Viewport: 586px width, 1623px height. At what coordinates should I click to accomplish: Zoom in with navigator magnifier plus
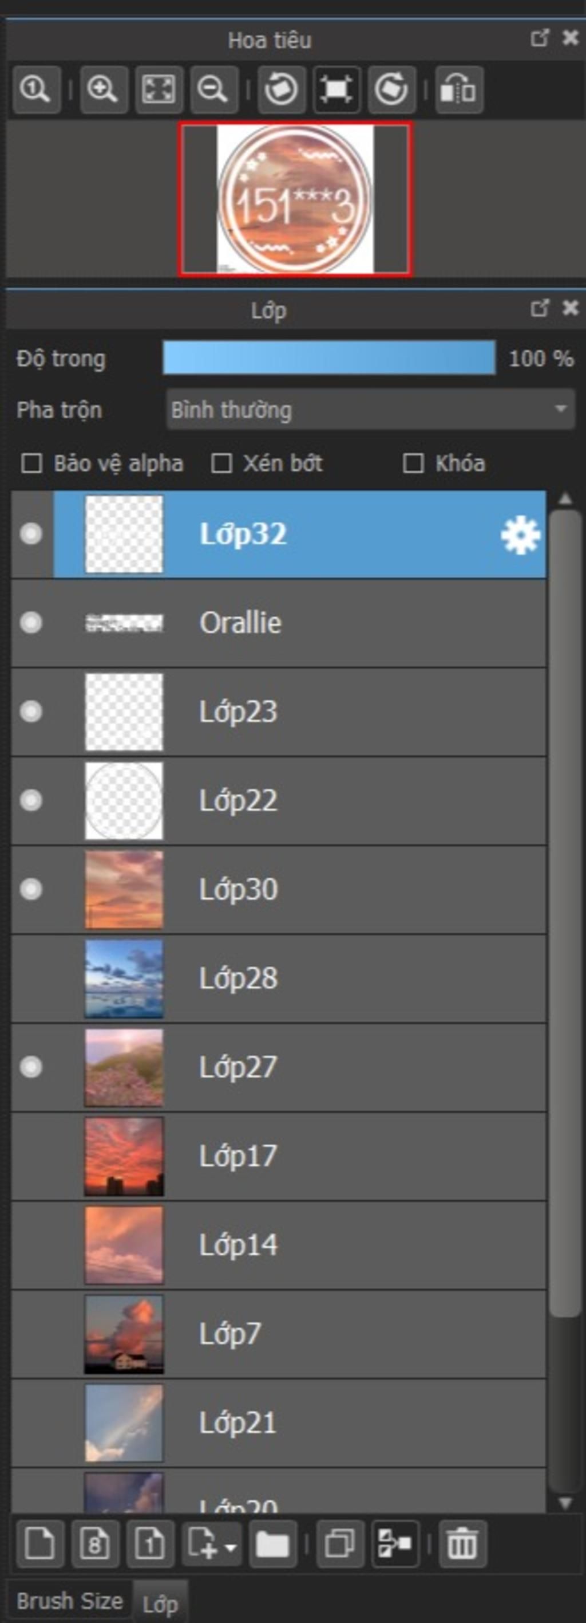(x=104, y=89)
